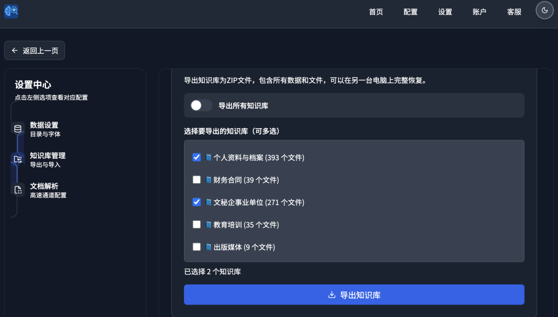Check the 财务合同 checkbox
Viewport: 558px width, 317px height.
[196, 179]
